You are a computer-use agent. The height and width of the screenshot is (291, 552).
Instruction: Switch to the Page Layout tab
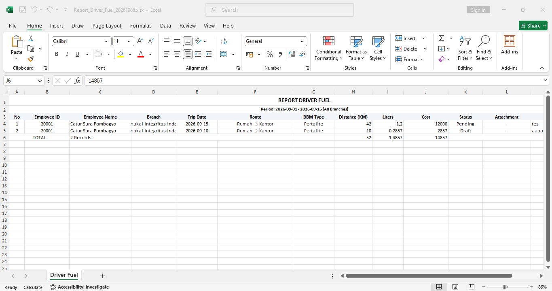pos(107,25)
